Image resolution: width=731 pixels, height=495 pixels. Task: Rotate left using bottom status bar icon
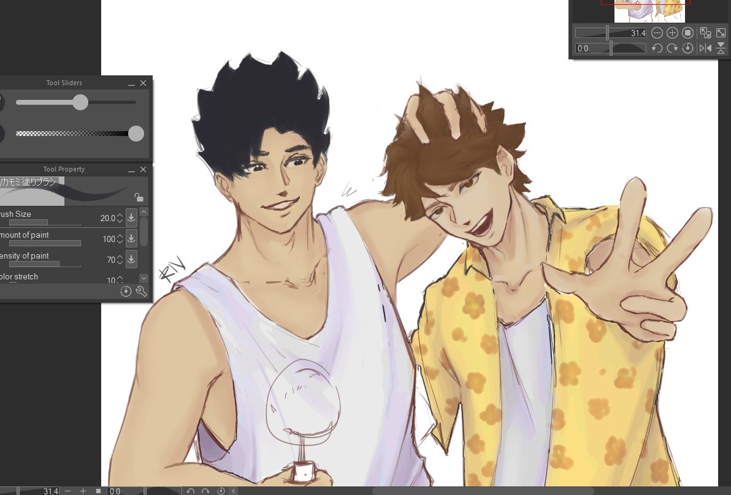click(x=190, y=491)
